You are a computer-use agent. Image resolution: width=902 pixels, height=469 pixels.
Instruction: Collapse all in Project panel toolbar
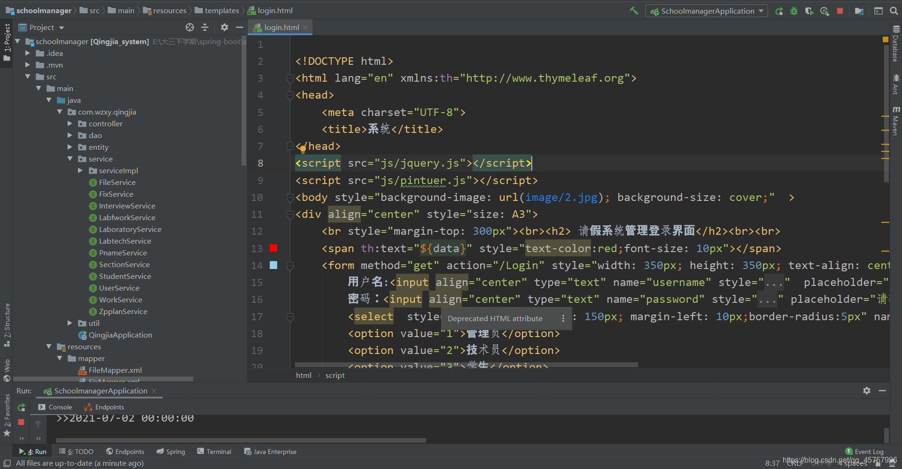205,27
